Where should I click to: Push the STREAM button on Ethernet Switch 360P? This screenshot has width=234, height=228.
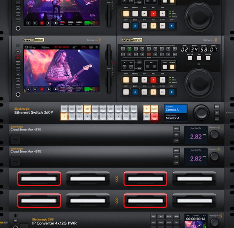(103, 109)
